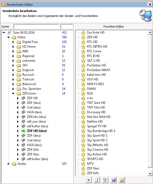Click the favorites list scroll down arrow
This screenshot has width=153, height=184.
(150, 174)
